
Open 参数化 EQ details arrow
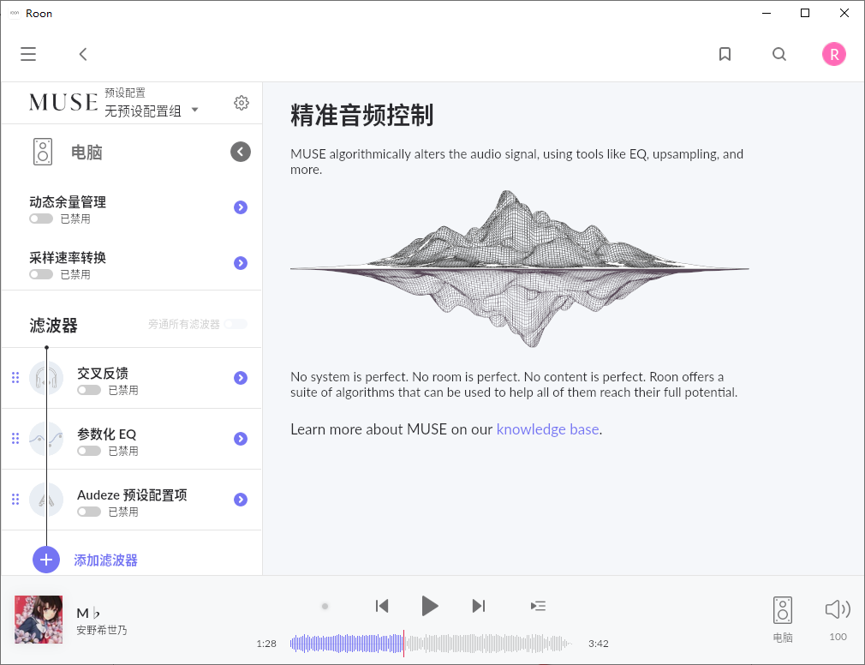click(241, 439)
